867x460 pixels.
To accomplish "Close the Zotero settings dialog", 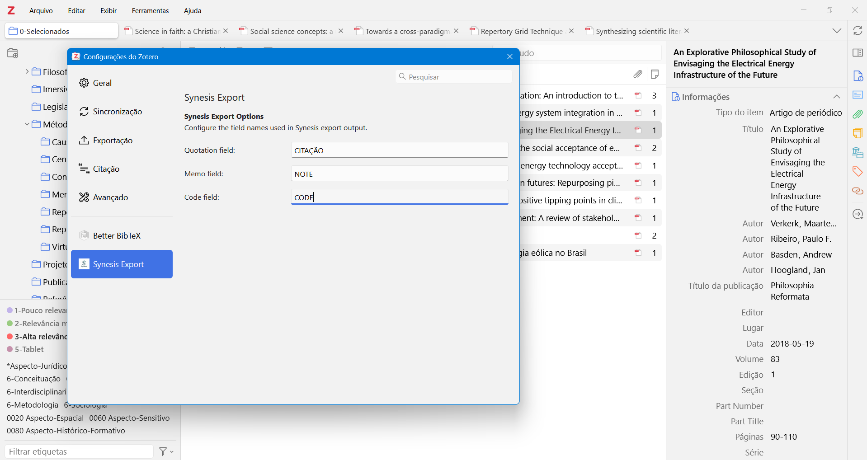I will (x=510, y=56).
